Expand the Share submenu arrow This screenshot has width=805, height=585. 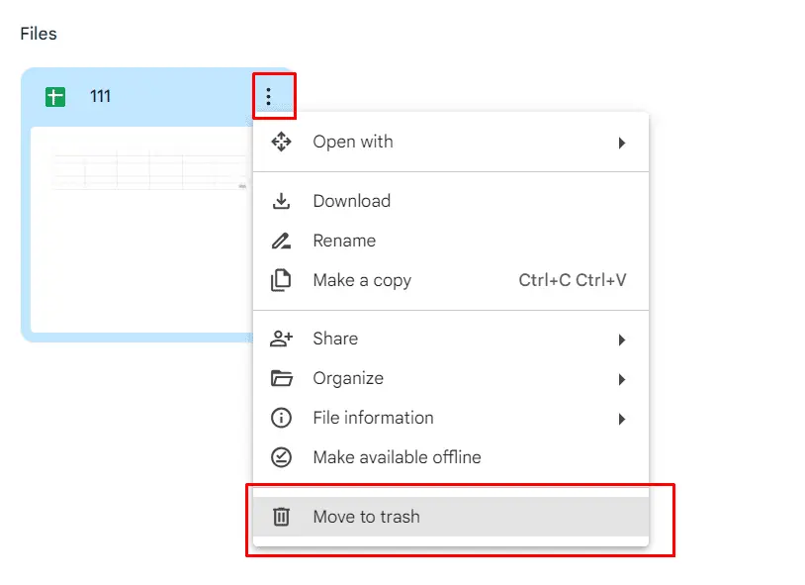pos(623,339)
